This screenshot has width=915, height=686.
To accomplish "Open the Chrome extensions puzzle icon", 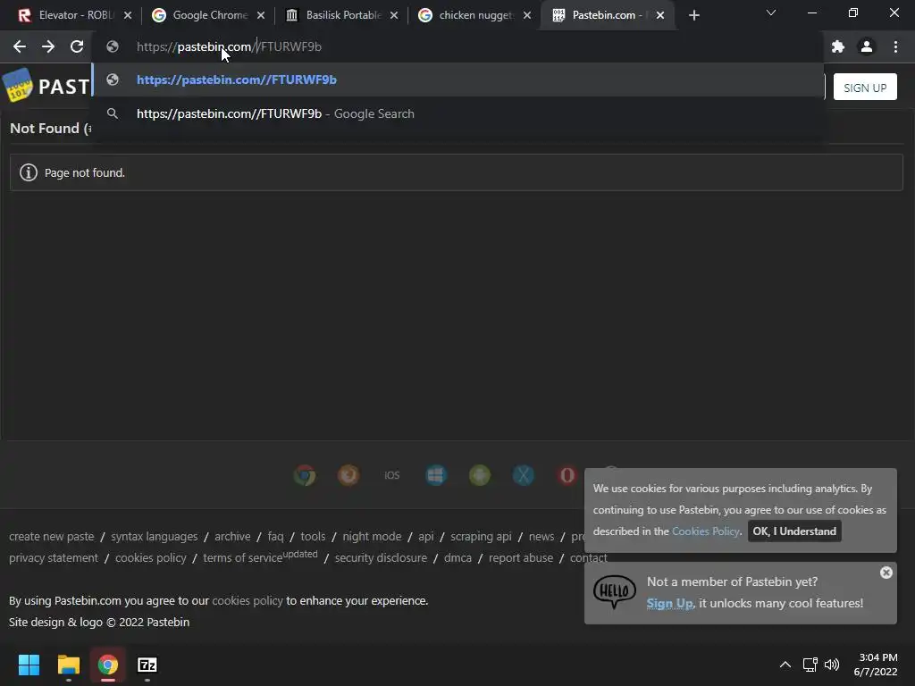I will [838, 46].
